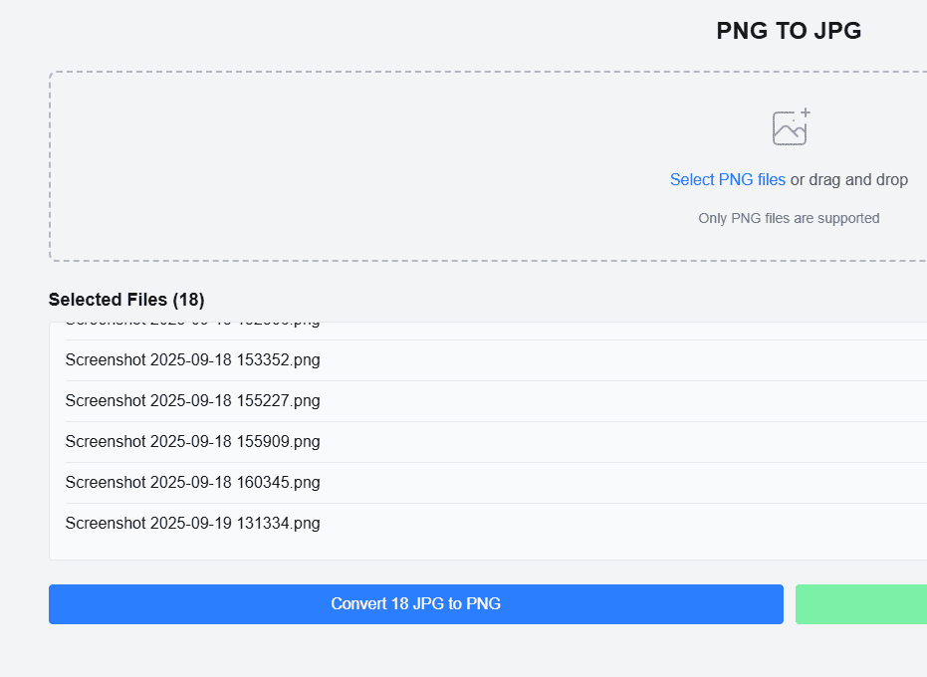Select file Screenshot 2025-09-19 131334.png
The height and width of the screenshot is (677, 927).
(x=193, y=524)
